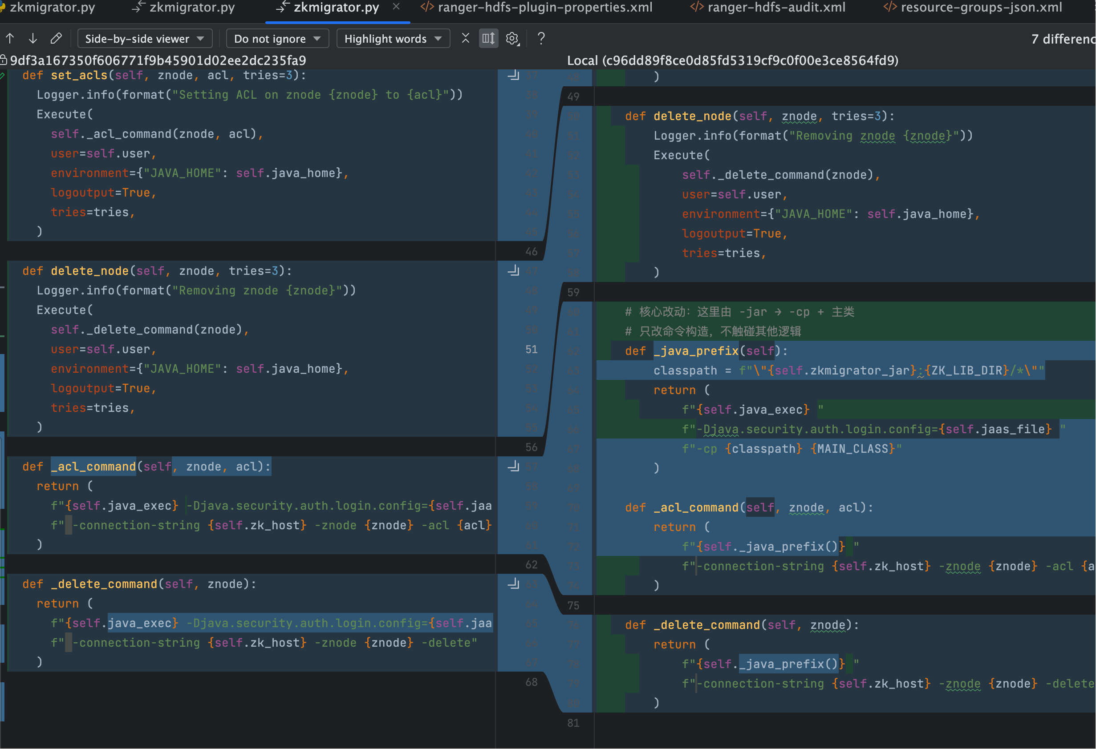Apply the delete_node change via gutter arrow
Screen dimensions: 1096x749
(514, 271)
